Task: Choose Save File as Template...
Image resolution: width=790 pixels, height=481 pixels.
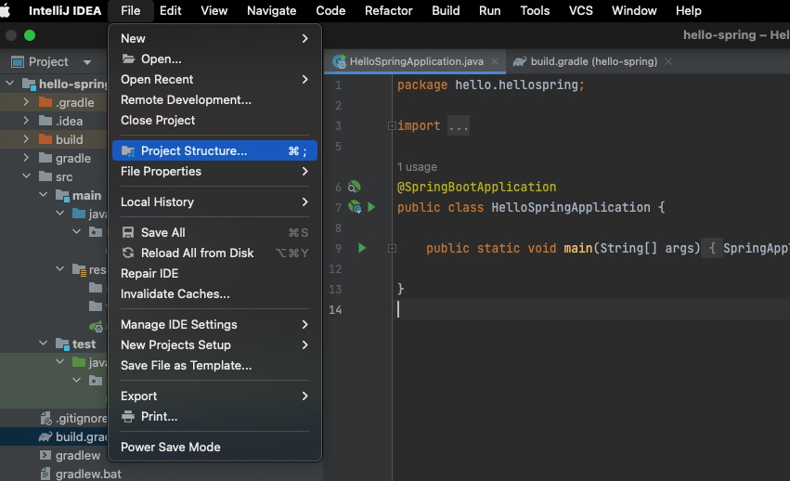Action: [x=214, y=366]
